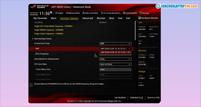Open the Ai Overclock Tuner dropdown
The width and height of the screenshot is (201, 107).
point(115,44)
